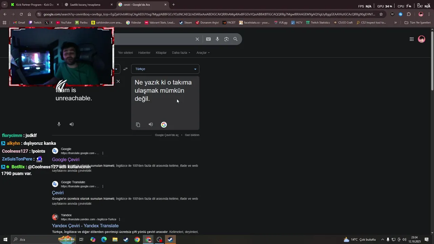
Task: Open the notification center icon
Action: coord(427,240)
